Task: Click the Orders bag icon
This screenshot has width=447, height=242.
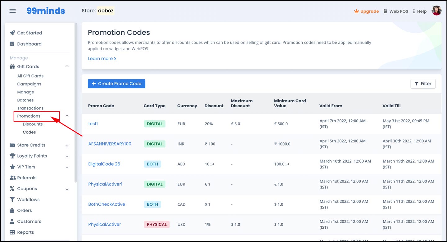Action: point(12,210)
